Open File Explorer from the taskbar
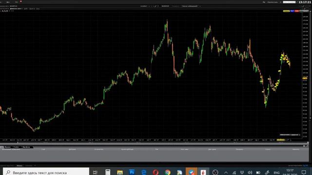Image resolution: width=312 pixels, height=175 pixels. [x=120, y=172]
